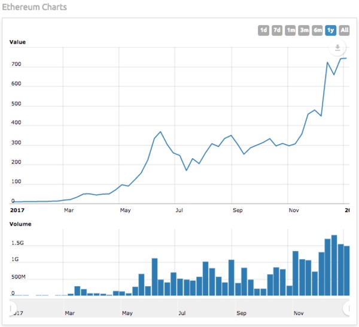Click the price line peak near June
Image resolution: width=359 pixels, height=327 pixels.
pyautogui.click(x=160, y=132)
